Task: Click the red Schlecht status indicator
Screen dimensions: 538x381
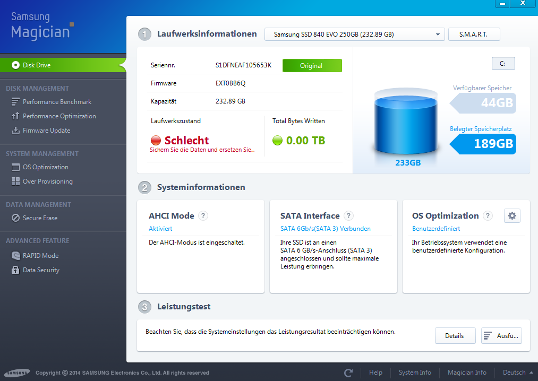Action: [x=156, y=140]
